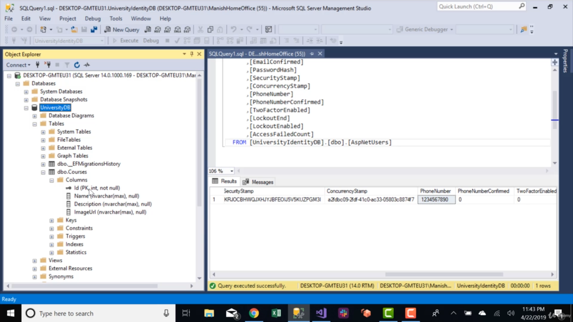Open File Explorer from the taskbar
The height and width of the screenshot is (322, 573).
(x=209, y=313)
